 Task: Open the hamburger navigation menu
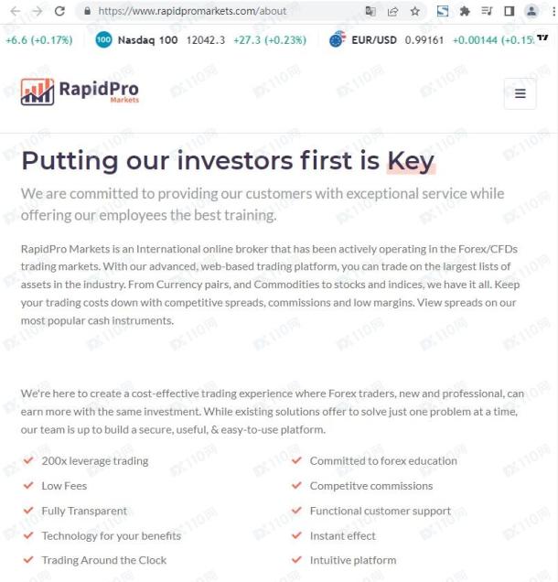[x=520, y=93]
